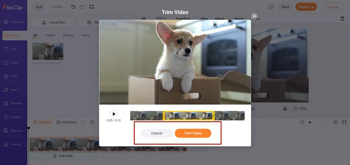350x165 pixels.
Task: Select the corgi puppy media thumbnail
Action: tap(48, 51)
